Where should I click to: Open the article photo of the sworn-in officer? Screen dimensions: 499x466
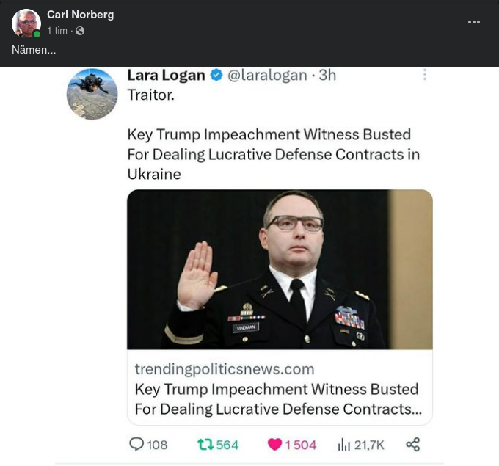(280, 269)
